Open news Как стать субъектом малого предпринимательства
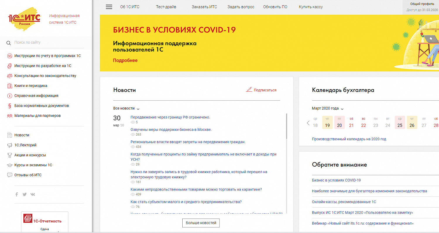The image size is (439, 233). pyautogui.click(x=186, y=202)
